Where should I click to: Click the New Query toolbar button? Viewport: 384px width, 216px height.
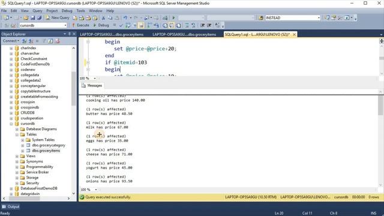pos(58,17)
